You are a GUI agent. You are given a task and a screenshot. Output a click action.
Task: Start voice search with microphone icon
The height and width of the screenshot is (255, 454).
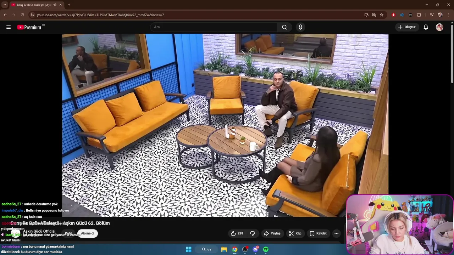click(300, 27)
